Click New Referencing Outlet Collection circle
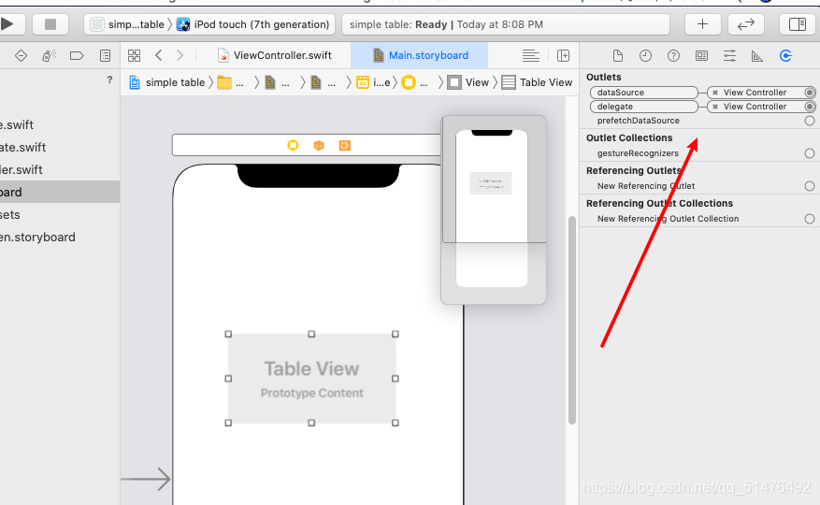Viewport: 820px width, 505px height. (810, 219)
